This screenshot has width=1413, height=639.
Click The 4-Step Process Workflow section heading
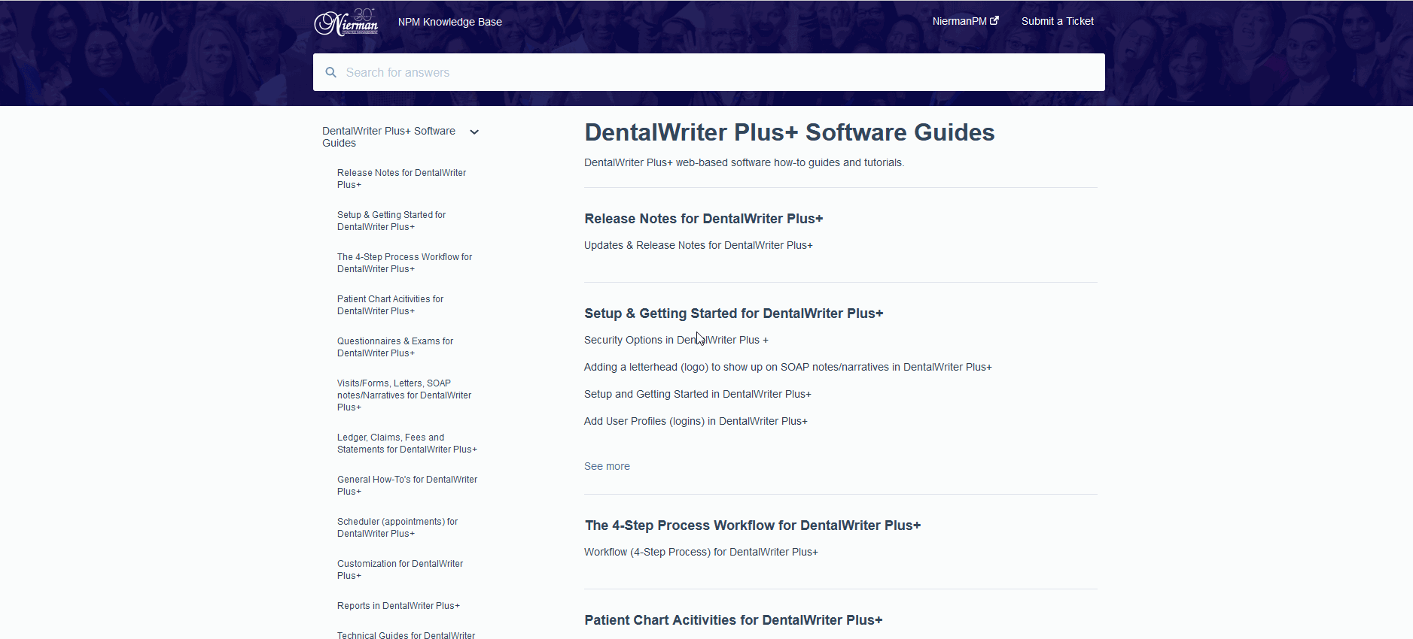pyautogui.click(x=753, y=525)
